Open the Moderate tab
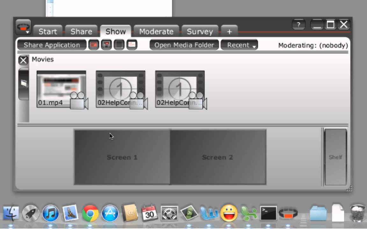 pyautogui.click(x=156, y=31)
